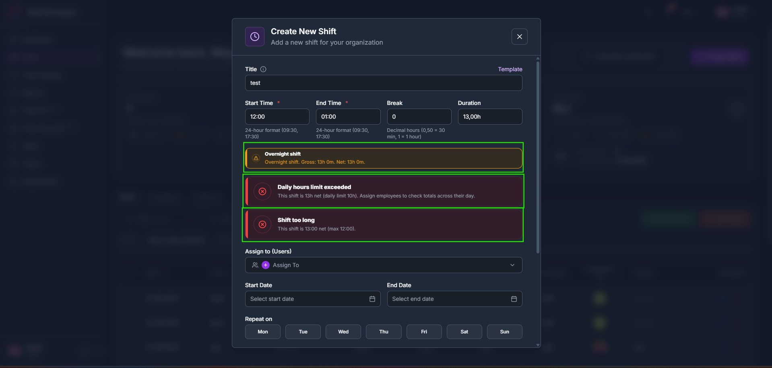
Task: Click the Start Date calendar icon
Action: click(x=372, y=299)
